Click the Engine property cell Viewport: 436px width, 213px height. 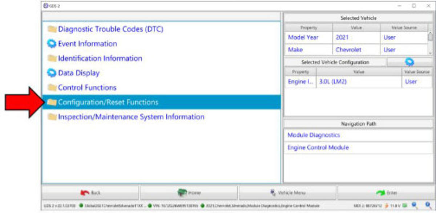[x=300, y=82]
